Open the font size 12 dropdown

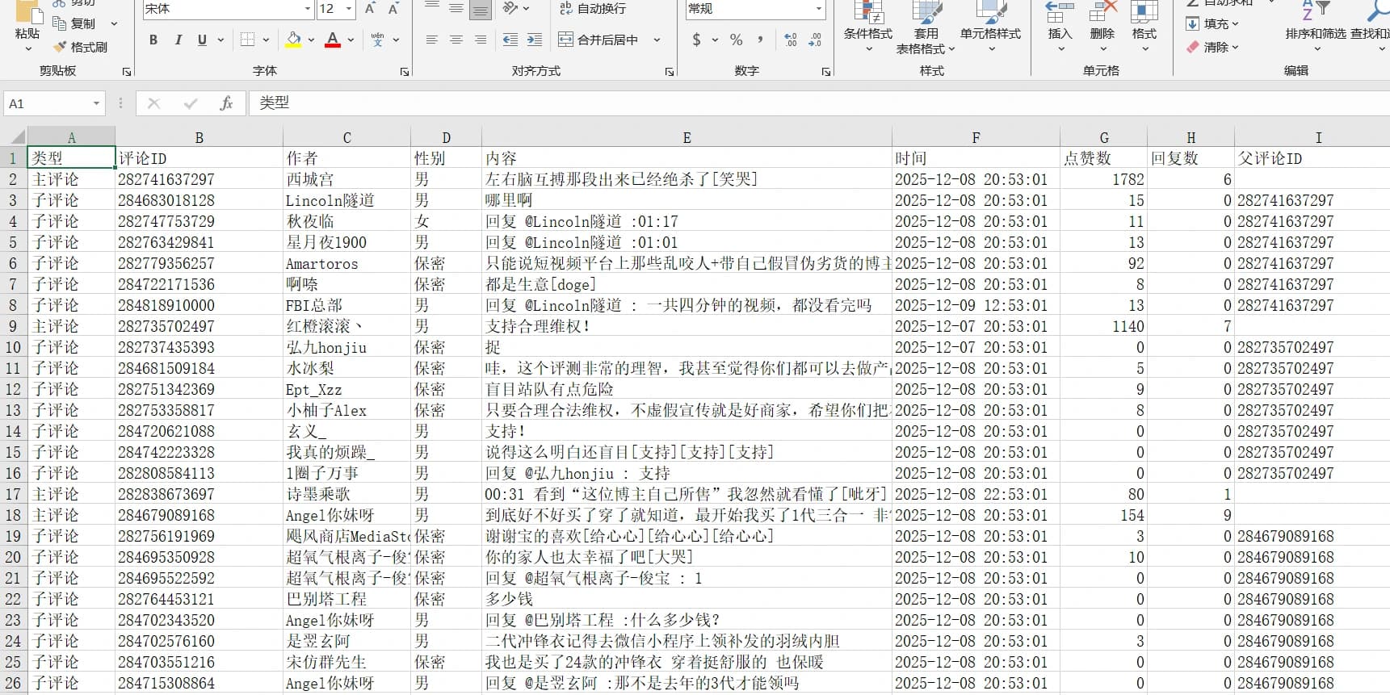pyautogui.click(x=350, y=9)
